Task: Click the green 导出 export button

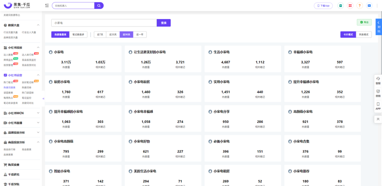Action: 364,22
